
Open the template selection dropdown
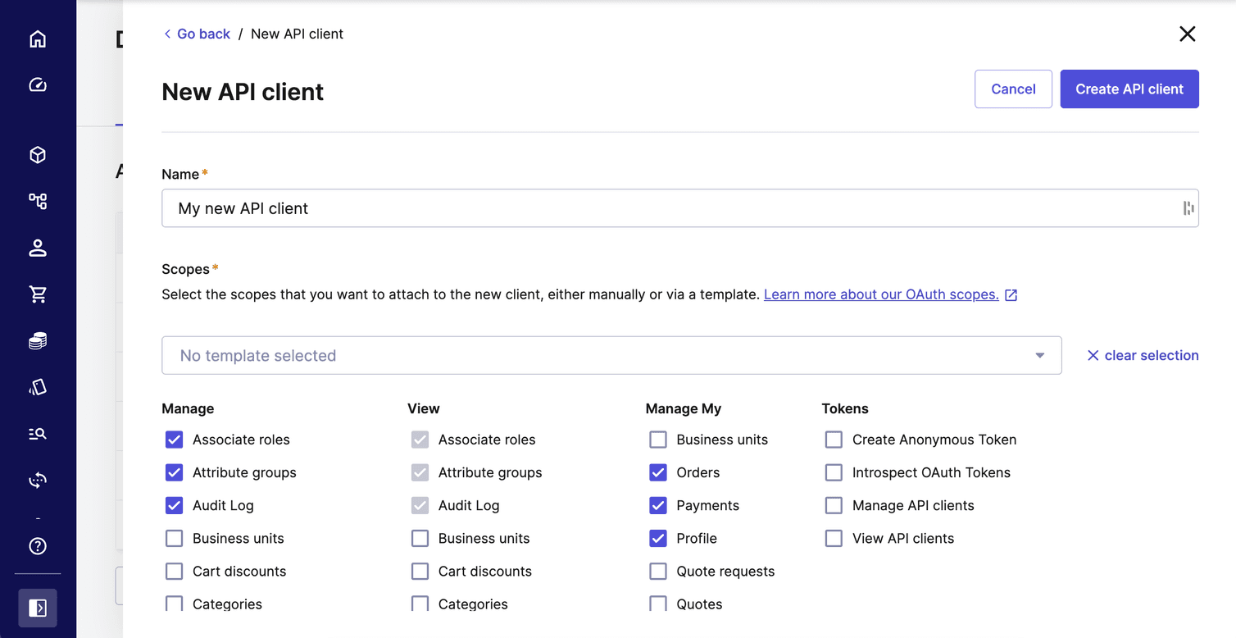pyautogui.click(x=1038, y=355)
